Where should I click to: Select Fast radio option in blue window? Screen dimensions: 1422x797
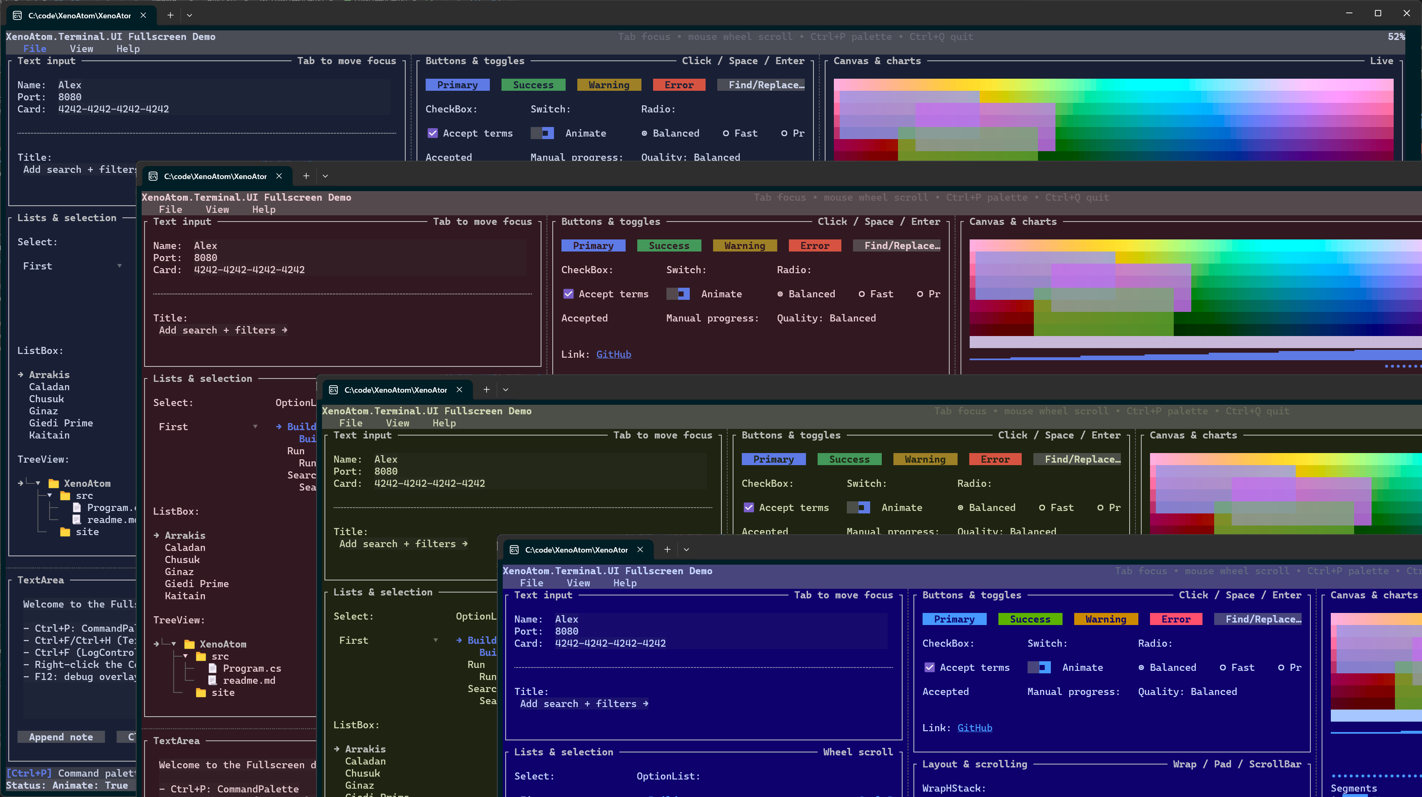[x=1223, y=667]
